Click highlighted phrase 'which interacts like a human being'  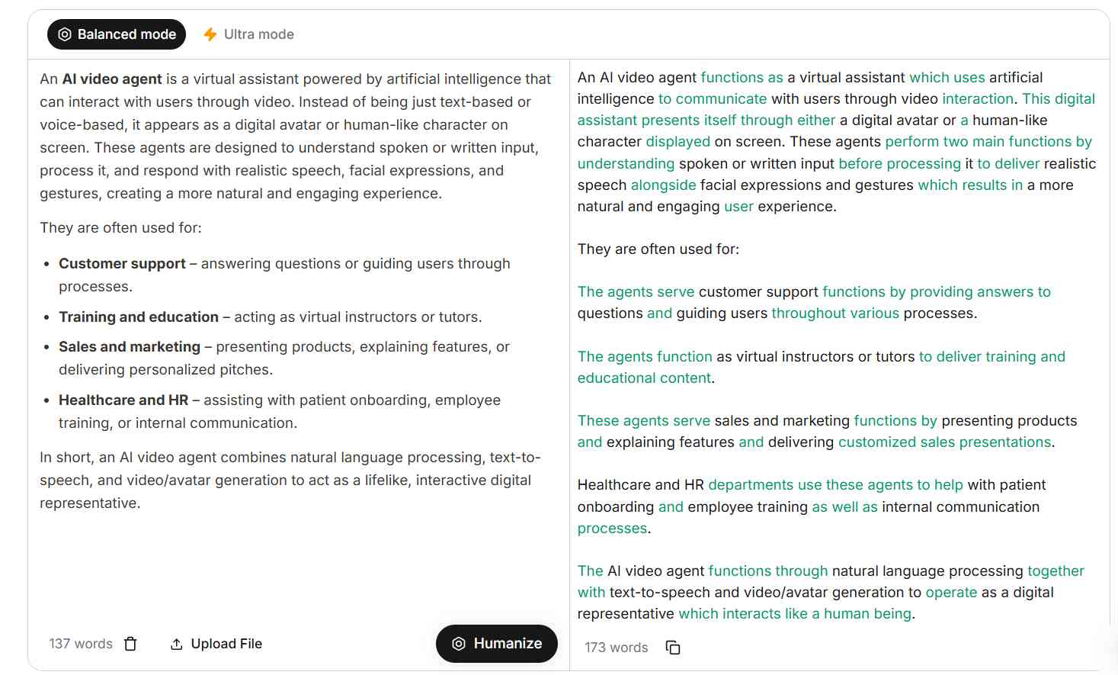coord(793,613)
